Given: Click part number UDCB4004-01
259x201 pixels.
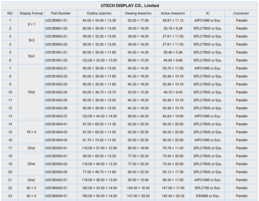Looking at the screenshot, I should point(56,196).
